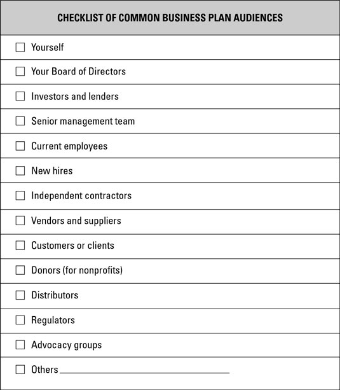
Task: Enable the Independent contractors checkbox
Action: coord(20,196)
